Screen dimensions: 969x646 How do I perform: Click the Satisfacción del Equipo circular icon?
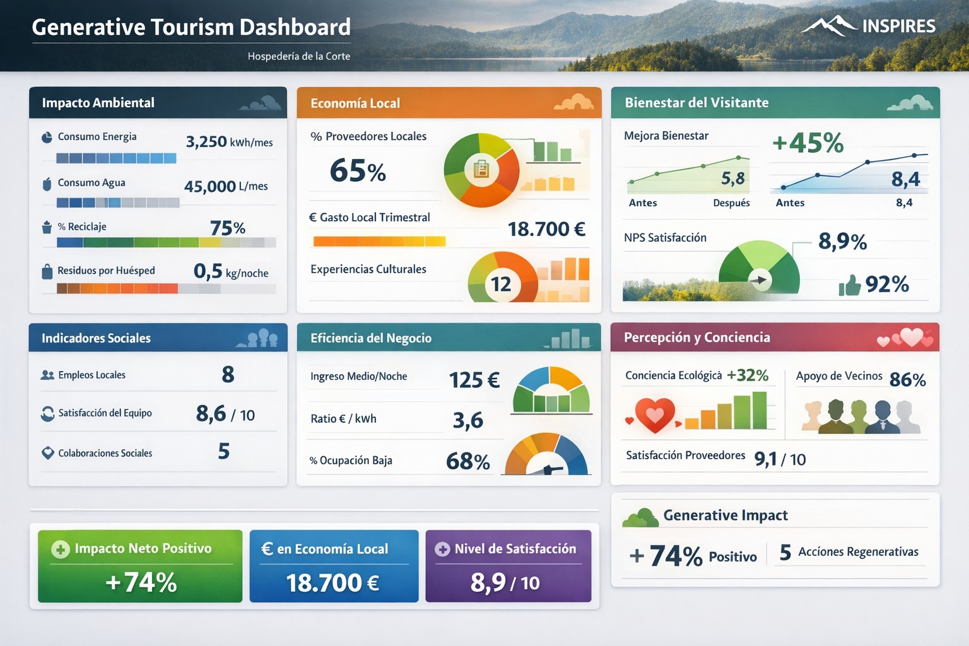tap(47, 414)
